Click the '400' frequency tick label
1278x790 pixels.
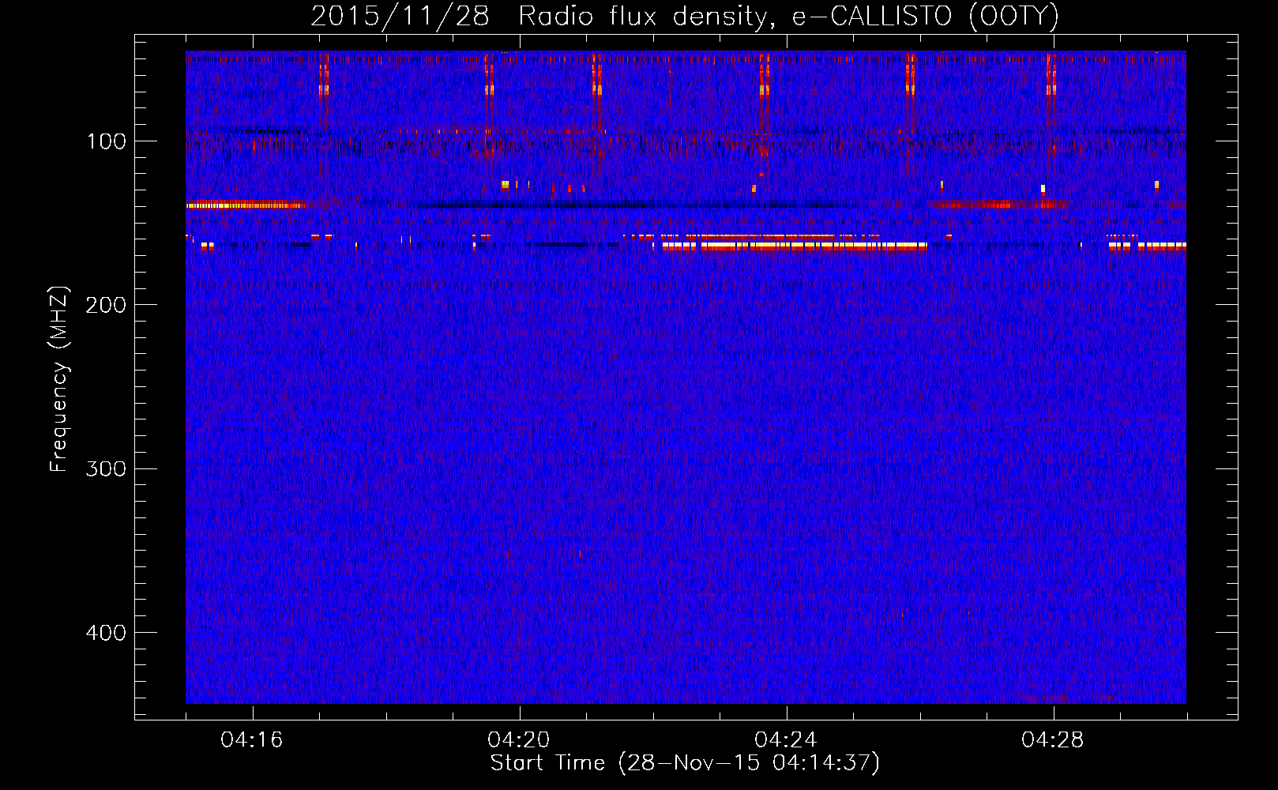tap(105, 633)
